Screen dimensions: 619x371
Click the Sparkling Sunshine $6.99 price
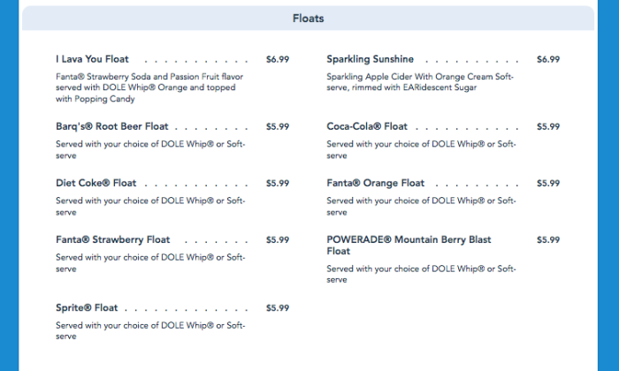pos(548,59)
